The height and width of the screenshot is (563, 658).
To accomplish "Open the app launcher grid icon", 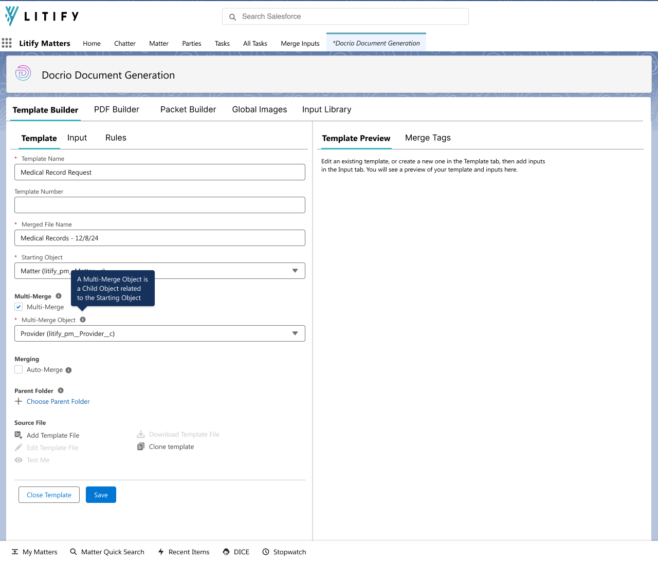I will [7, 43].
